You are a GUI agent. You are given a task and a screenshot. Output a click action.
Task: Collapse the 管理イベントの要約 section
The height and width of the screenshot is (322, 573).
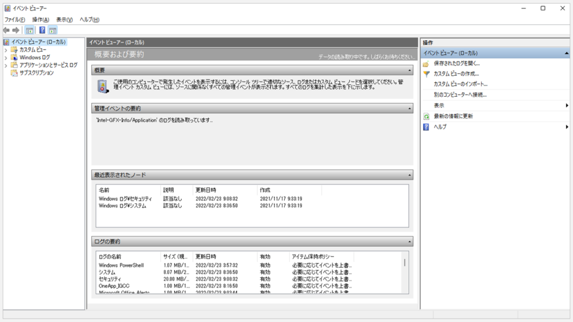click(410, 108)
